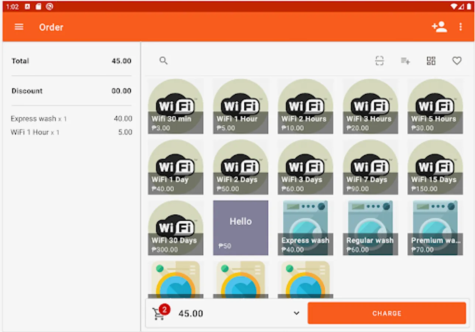Show favorite items with heart icon
Image resolution: width=475 pixels, height=332 pixels.
(x=457, y=61)
